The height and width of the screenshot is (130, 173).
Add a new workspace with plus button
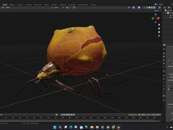[98, 5]
